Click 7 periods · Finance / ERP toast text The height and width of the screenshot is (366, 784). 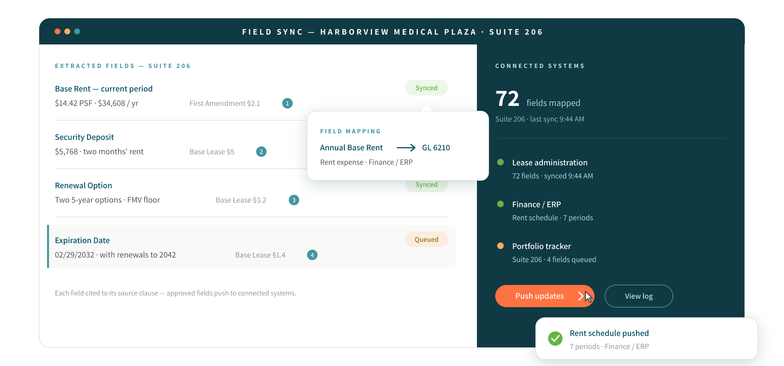(x=609, y=346)
